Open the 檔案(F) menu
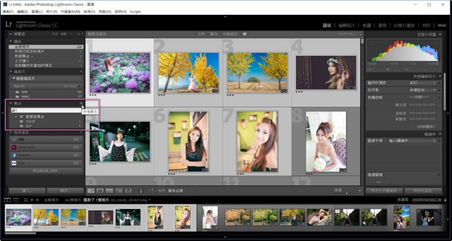 (8, 12)
